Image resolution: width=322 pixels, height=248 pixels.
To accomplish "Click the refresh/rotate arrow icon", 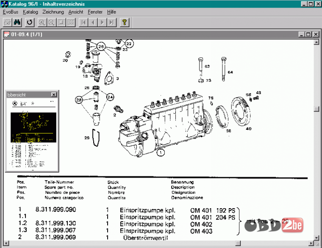I will (30, 22).
